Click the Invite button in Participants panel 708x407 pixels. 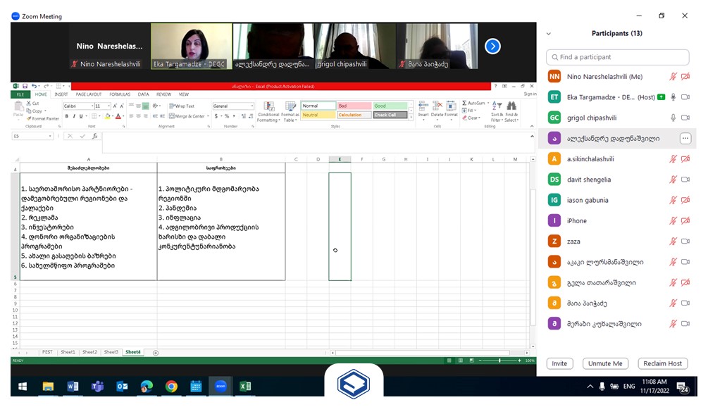tap(559, 363)
